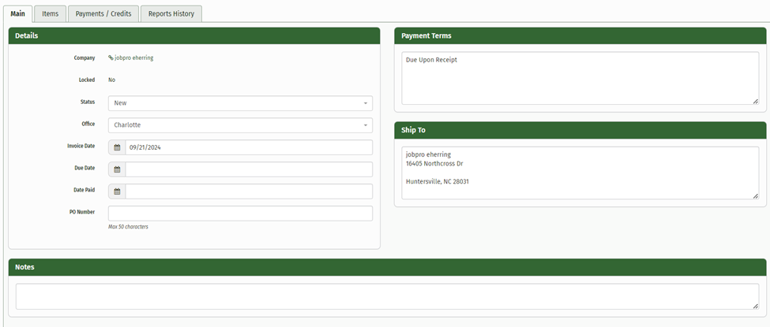Screen dimensions: 770x327
Task: Click inside the Payment Terms text area
Action: tap(580, 79)
